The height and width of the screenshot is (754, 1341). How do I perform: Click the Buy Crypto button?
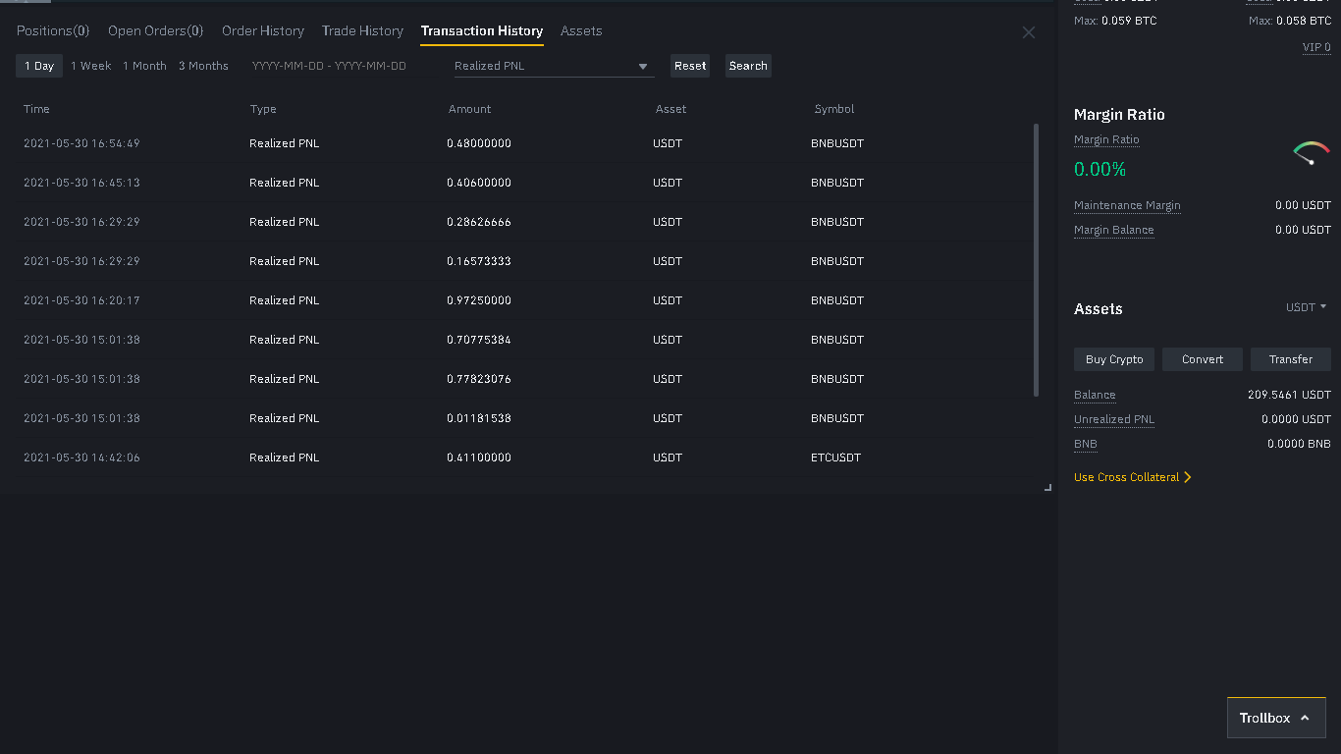click(x=1114, y=359)
